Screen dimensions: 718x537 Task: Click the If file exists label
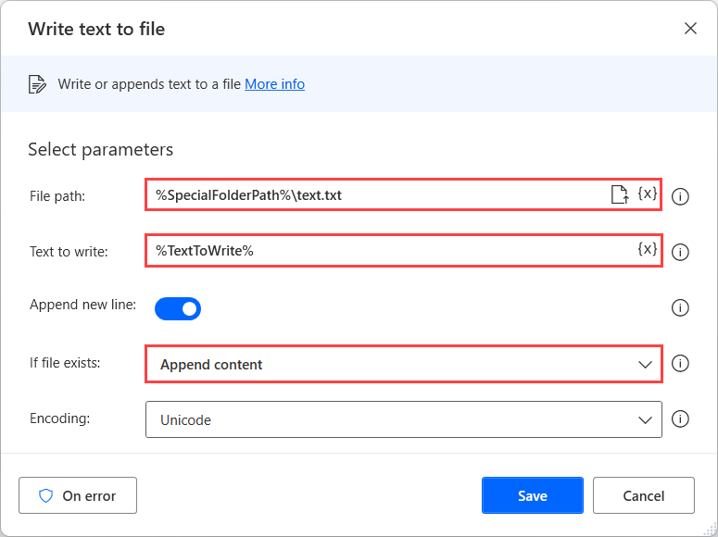point(65,363)
